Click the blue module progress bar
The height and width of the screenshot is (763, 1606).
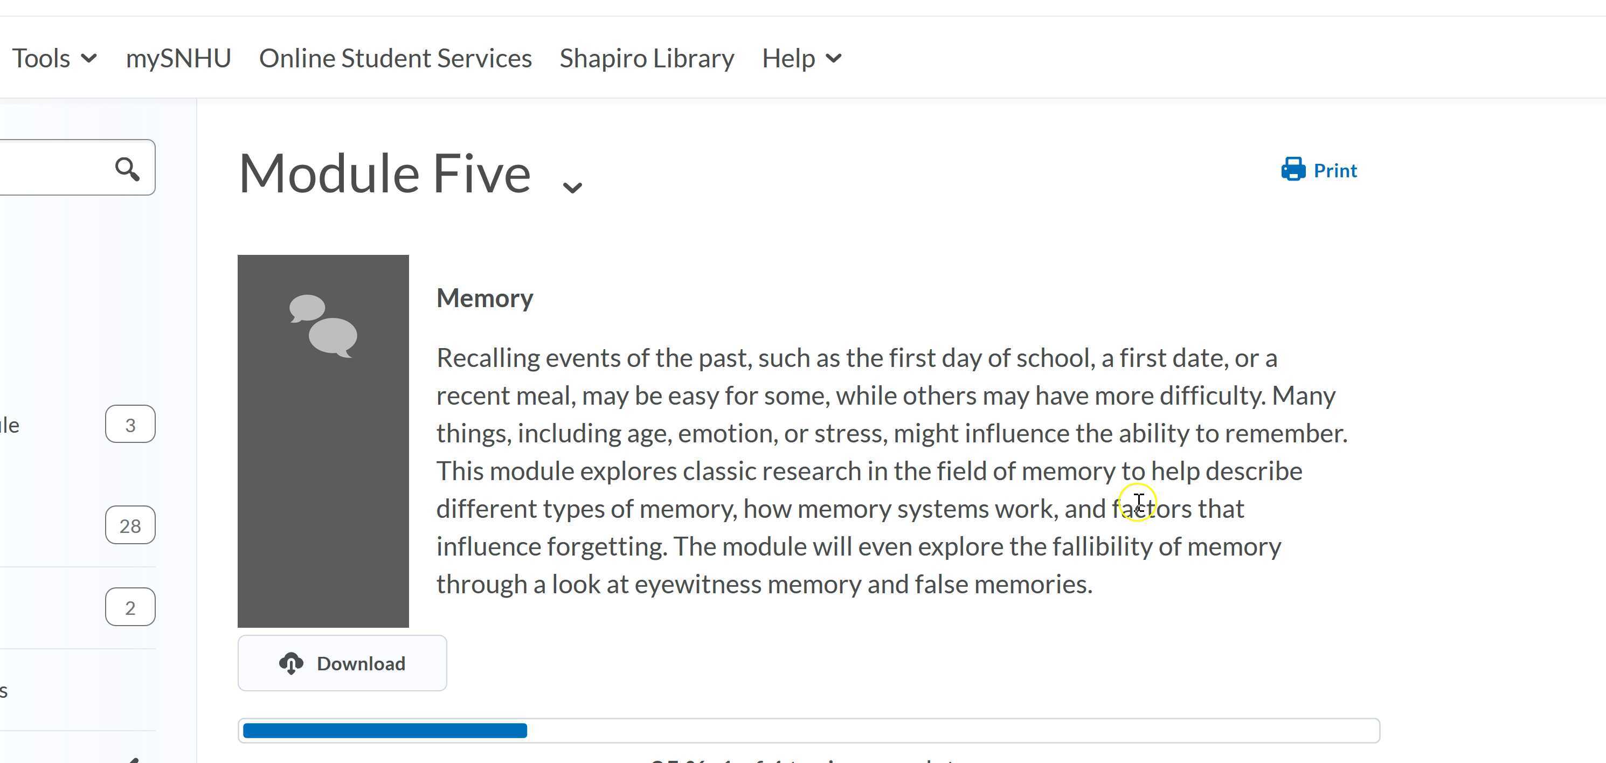pos(385,731)
